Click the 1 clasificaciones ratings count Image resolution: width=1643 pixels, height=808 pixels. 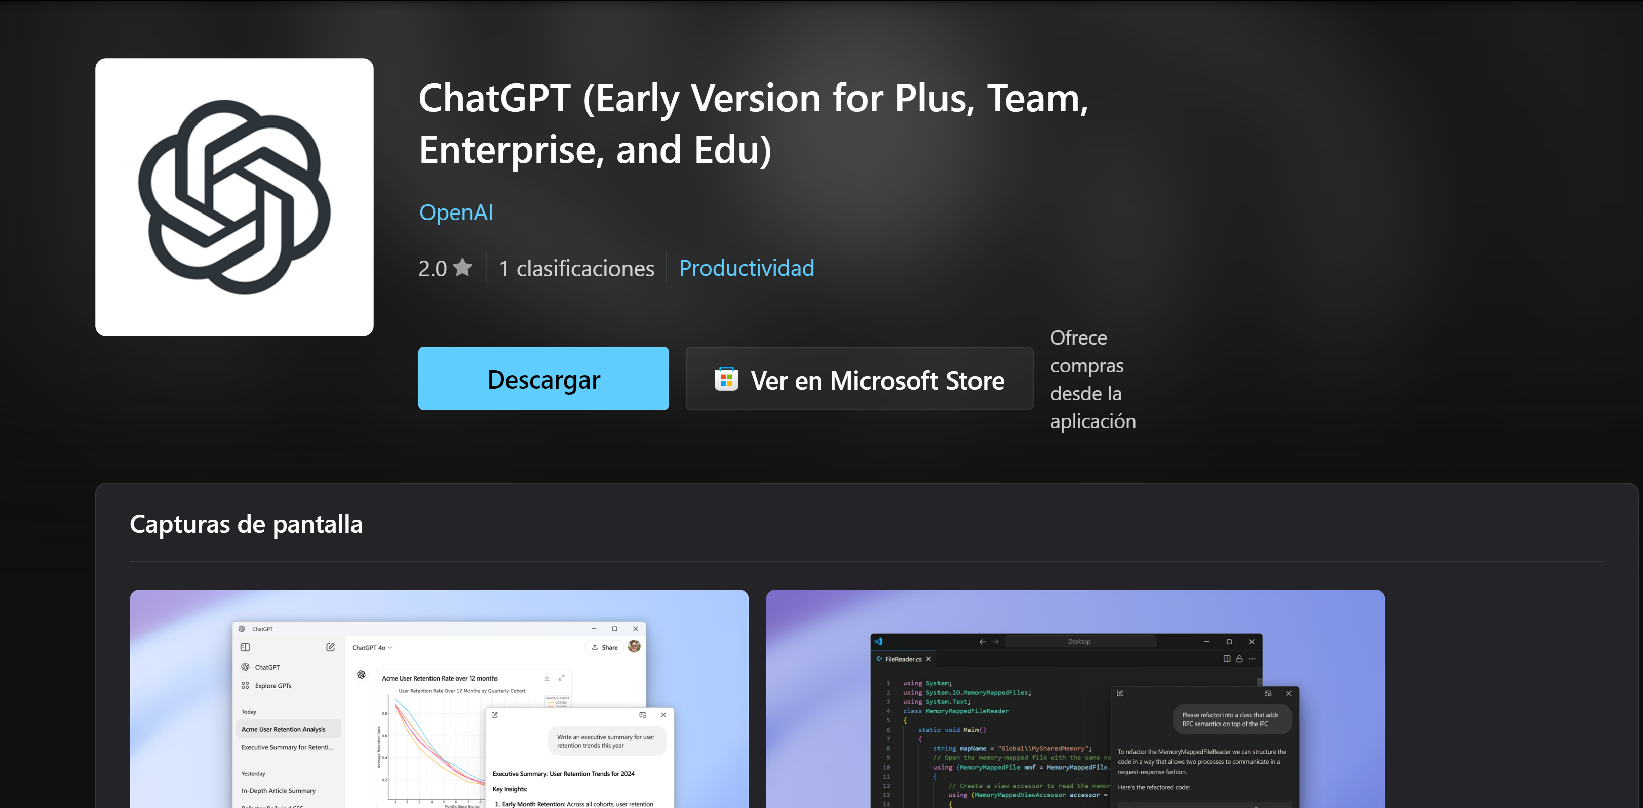click(x=576, y=268)
